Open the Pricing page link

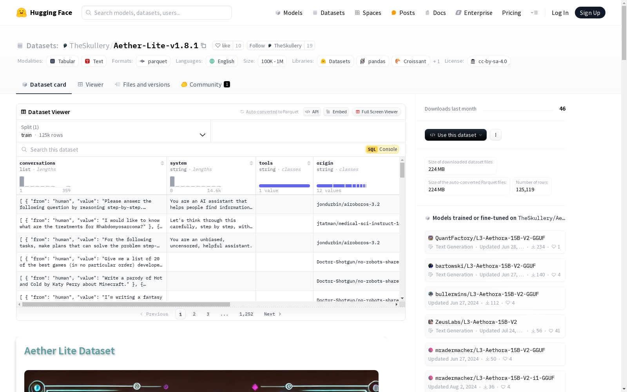click(511, 13)
